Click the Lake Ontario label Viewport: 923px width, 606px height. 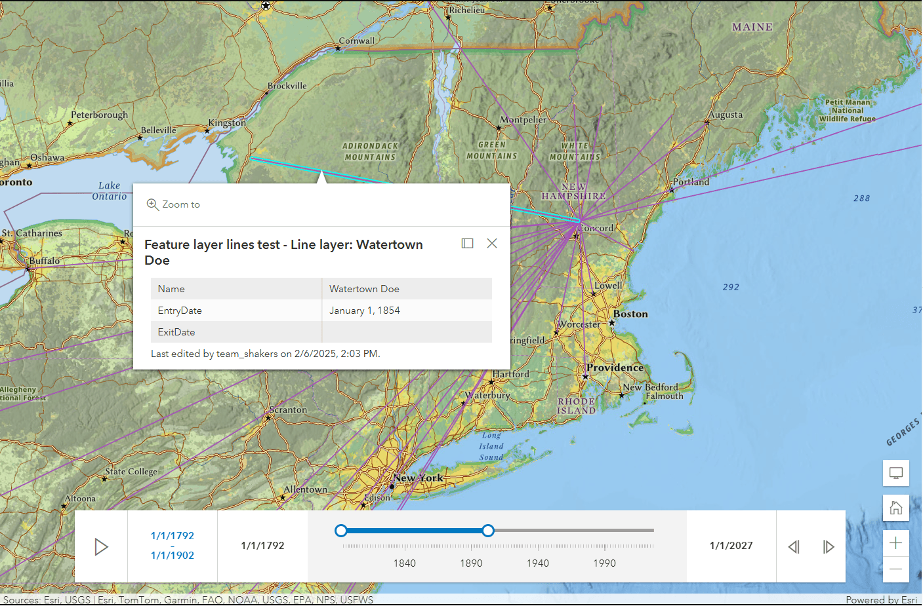(x=110, y=191)
